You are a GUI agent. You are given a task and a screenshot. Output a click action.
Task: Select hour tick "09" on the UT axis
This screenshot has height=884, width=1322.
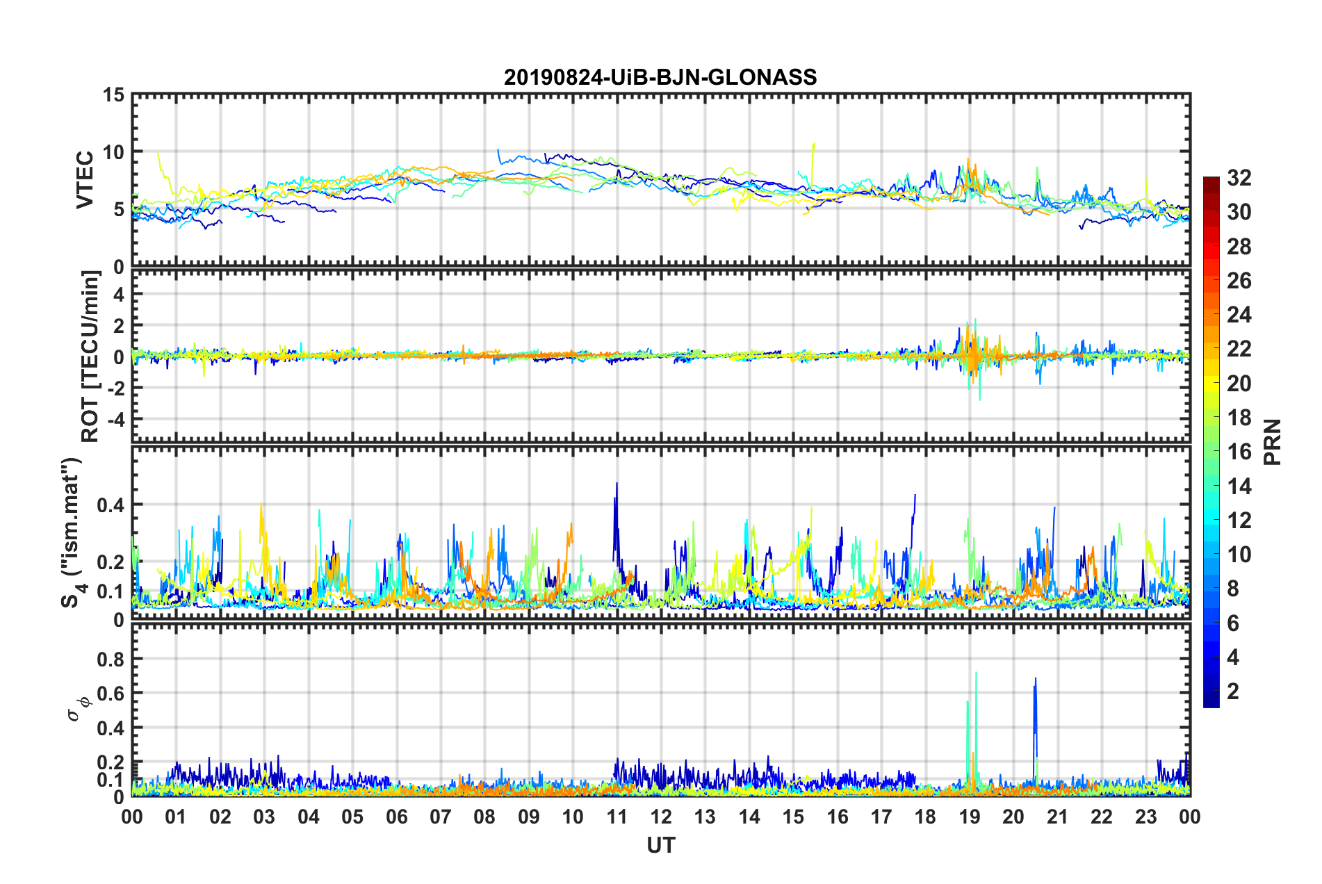529,816
